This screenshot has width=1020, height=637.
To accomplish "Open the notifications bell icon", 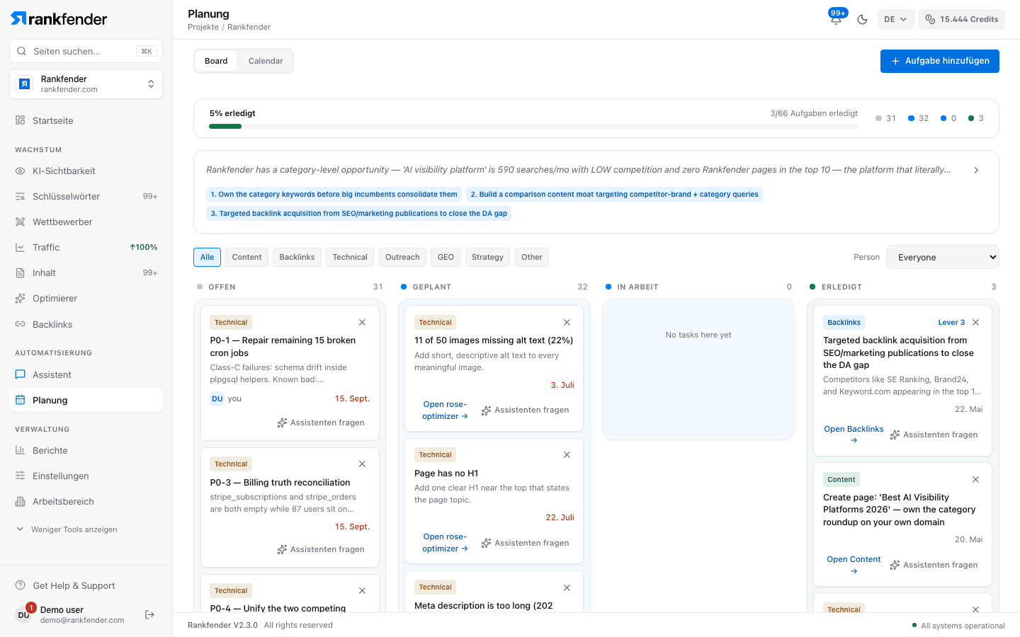I will (x=836, y=19).
